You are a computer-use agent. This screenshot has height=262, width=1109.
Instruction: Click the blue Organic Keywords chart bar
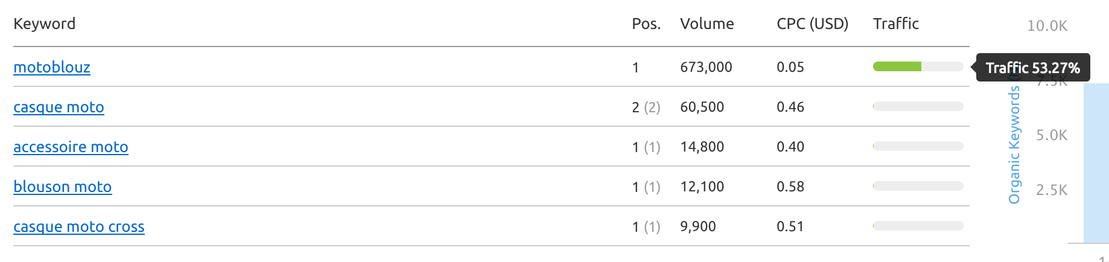click(1096, 163)
